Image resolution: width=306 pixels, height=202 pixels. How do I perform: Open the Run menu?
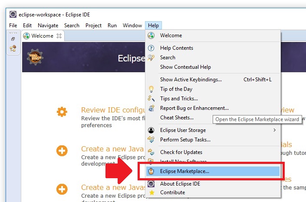[112, 26]
